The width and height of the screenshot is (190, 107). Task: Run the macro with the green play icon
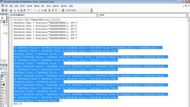click(36, 10)
